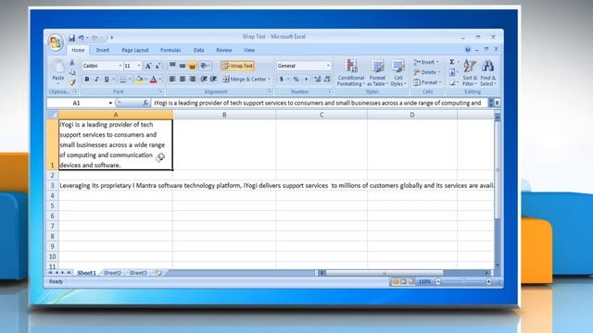Toggle Top Align vertical alignment
The image size is (593, 333).
(172, 66)
